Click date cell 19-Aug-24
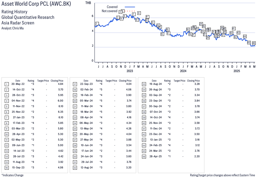The width and height of the screenshot is (258, 177). [x=156, y=84]
